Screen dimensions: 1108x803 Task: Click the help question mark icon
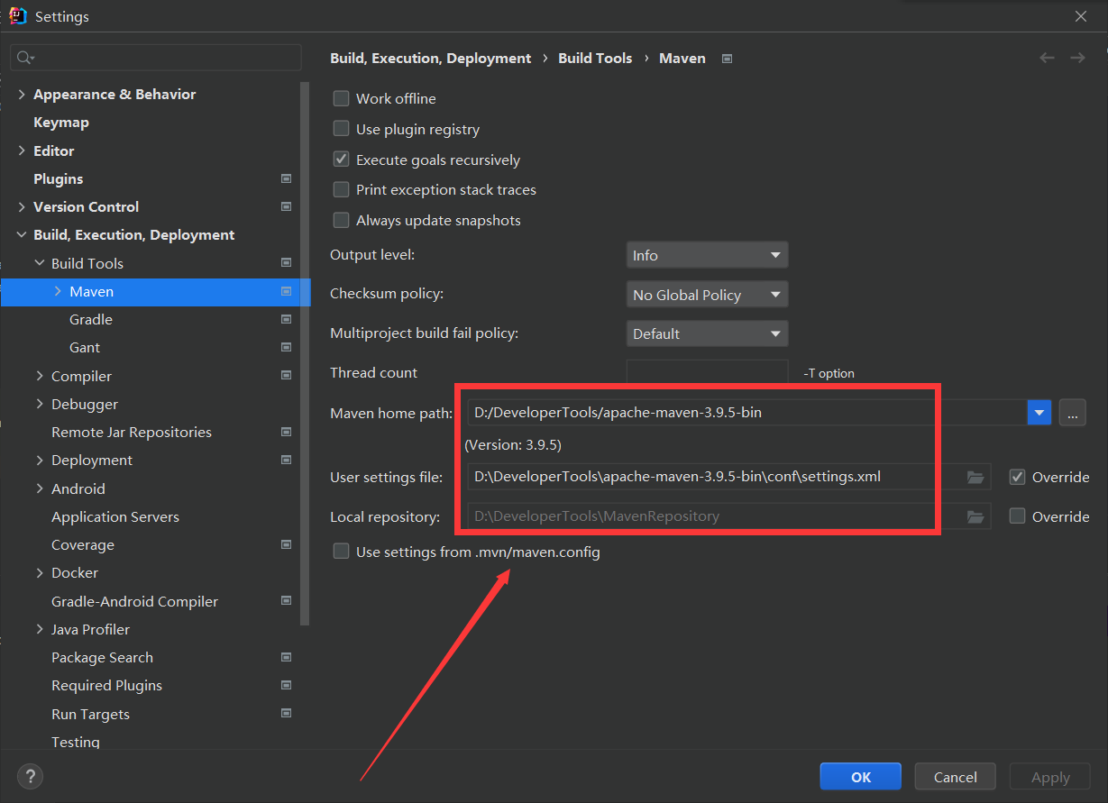pos(30,776)
